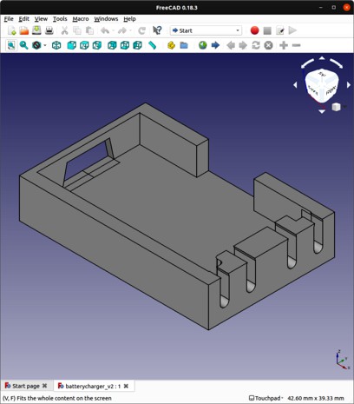Create part yellow block icon
354x404 pixels.
tap(171, 45)
